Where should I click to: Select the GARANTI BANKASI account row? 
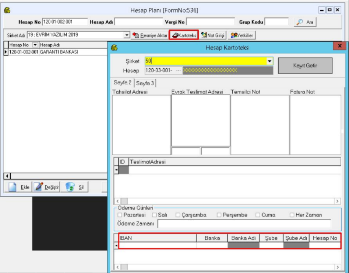[56, 52]
